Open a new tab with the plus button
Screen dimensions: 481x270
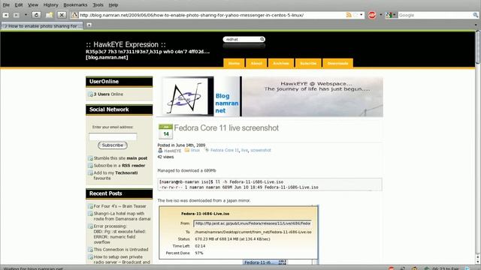point(89,25)
